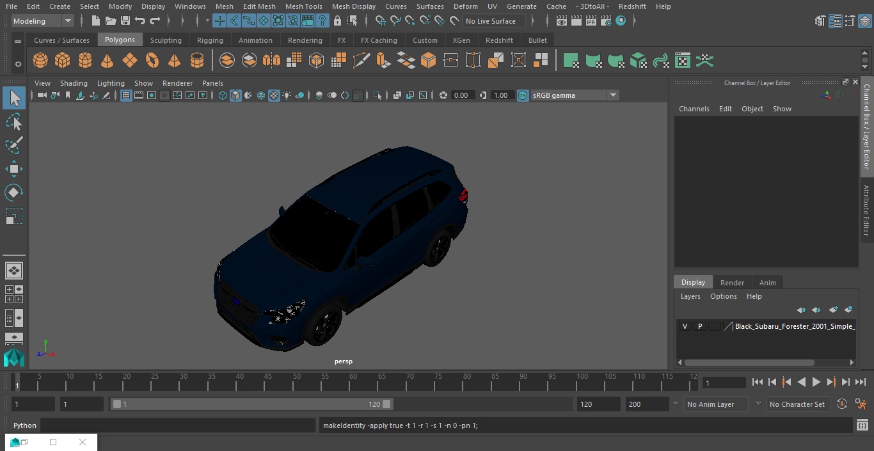Image resolution: width=874 pixels, height=451 pixels.
Task: Toggle snap to points magnet icon
Action: pyautogui.click(x=410, y=21)
